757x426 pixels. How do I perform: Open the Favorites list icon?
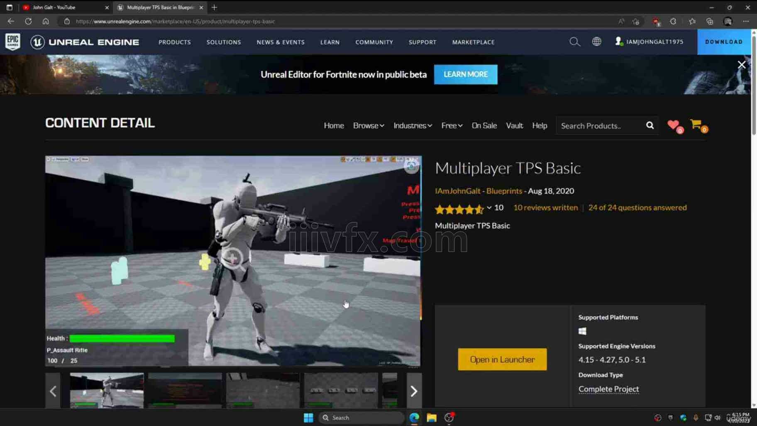coord(692,21)
